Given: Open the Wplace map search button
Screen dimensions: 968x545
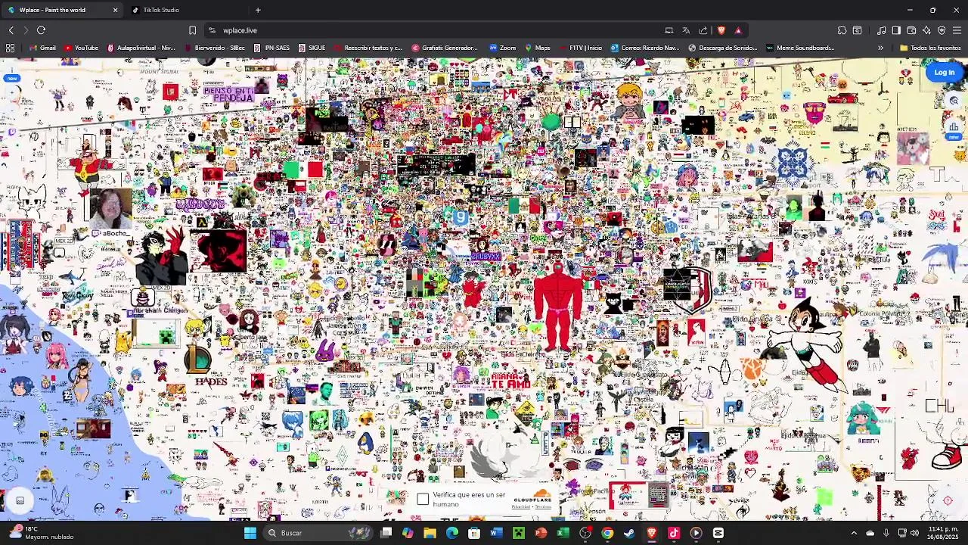Looking at the screenshot, I should [x=954, y=101].
